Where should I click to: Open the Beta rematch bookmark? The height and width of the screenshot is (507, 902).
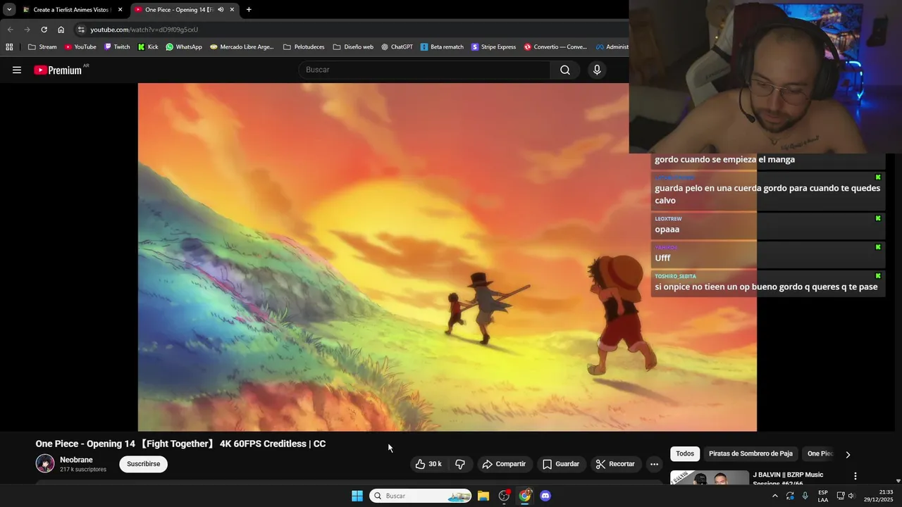pyautogui.click(x=442, y=47)
